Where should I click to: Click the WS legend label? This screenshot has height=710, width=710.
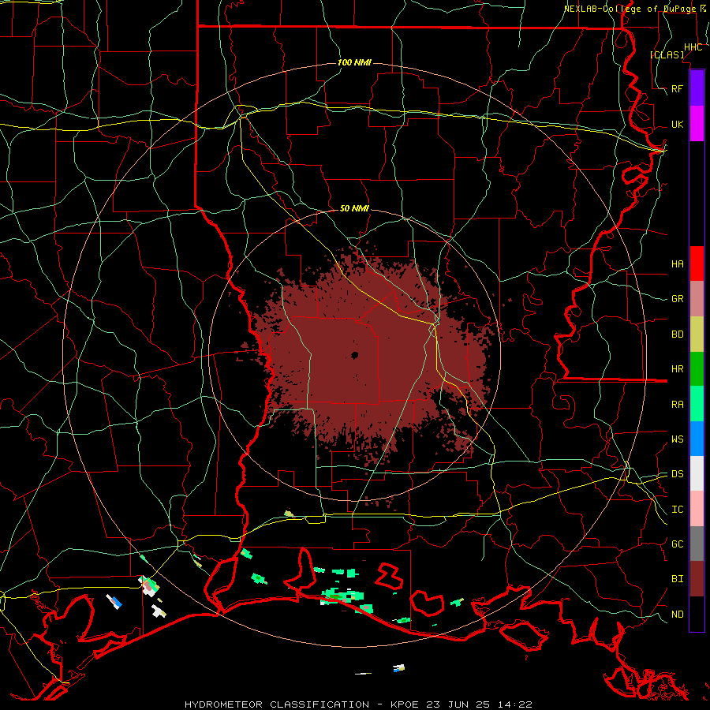click(678, 439)
